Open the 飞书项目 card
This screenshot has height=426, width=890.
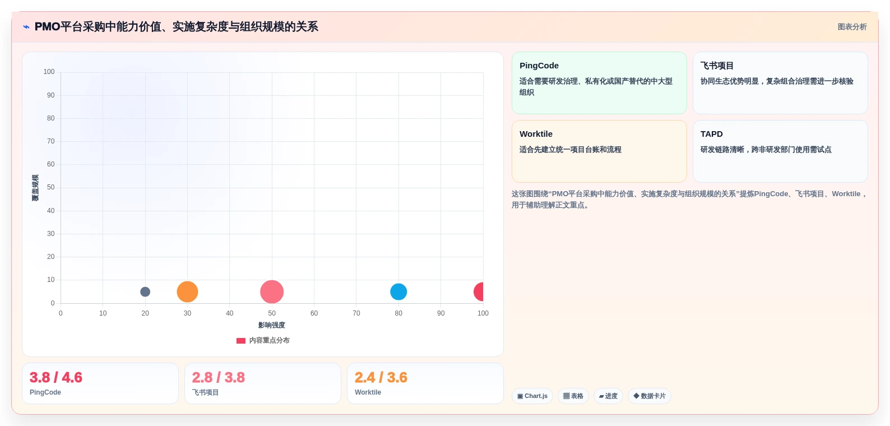click(x=780, y=83)
